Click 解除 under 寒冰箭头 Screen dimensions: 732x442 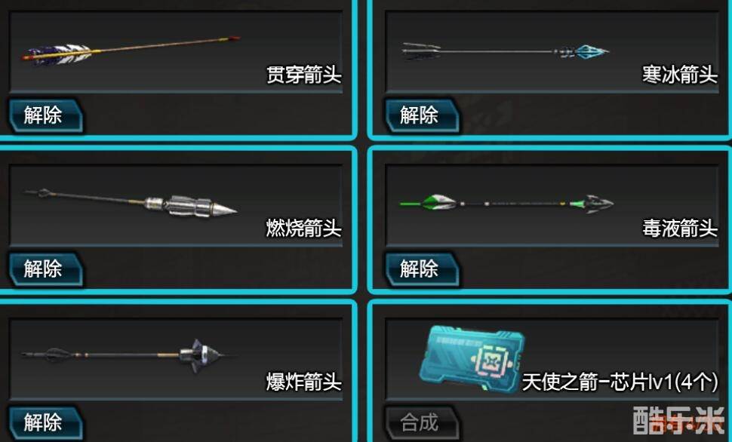422,115
